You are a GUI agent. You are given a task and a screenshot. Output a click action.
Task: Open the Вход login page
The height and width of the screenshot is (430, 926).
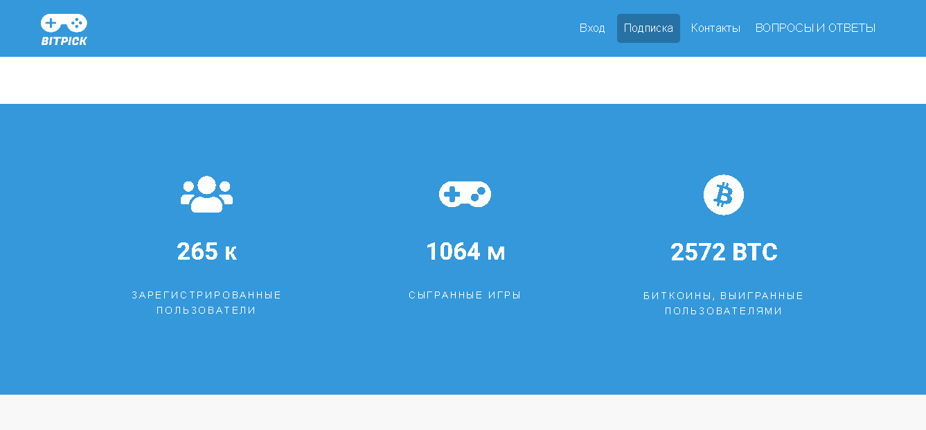point(592,28)
